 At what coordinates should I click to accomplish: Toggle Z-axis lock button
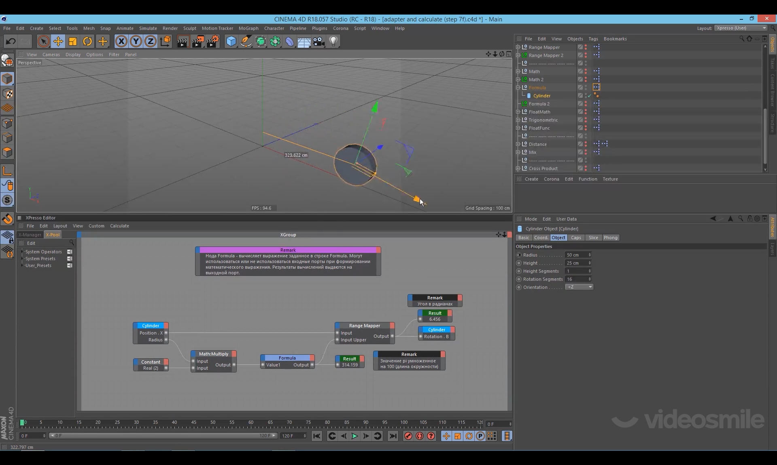coord(151,41)
